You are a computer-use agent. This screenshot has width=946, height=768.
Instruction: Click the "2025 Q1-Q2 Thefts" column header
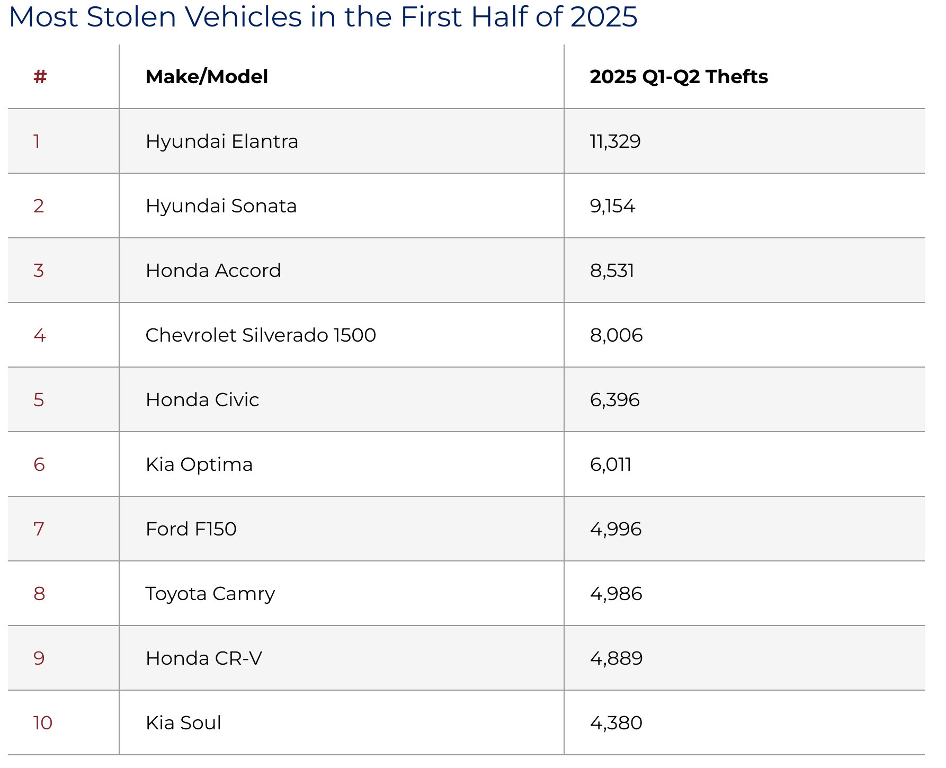679,77
